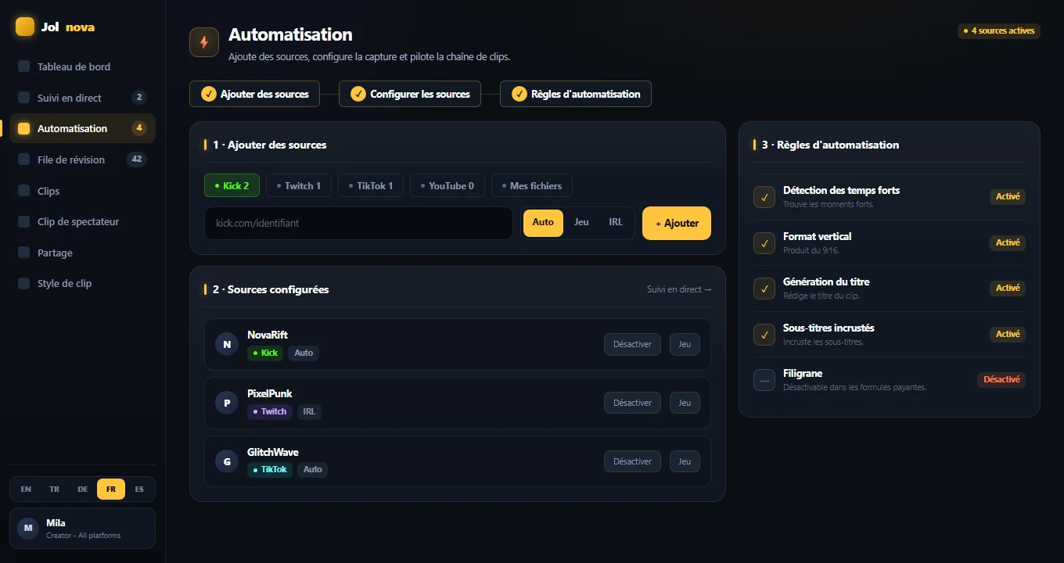Click the checkmark icon on Configurer les sources step
Viewport: 1064px width, 563px height.
tap(358, 94)
